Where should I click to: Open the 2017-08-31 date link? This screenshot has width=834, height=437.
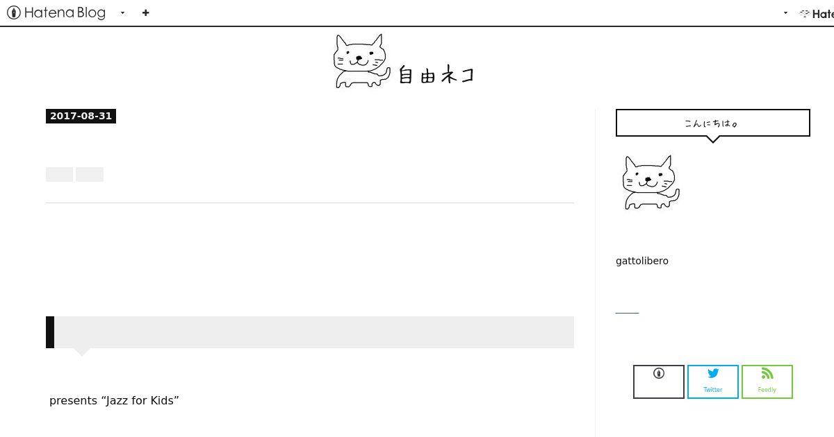81,116
